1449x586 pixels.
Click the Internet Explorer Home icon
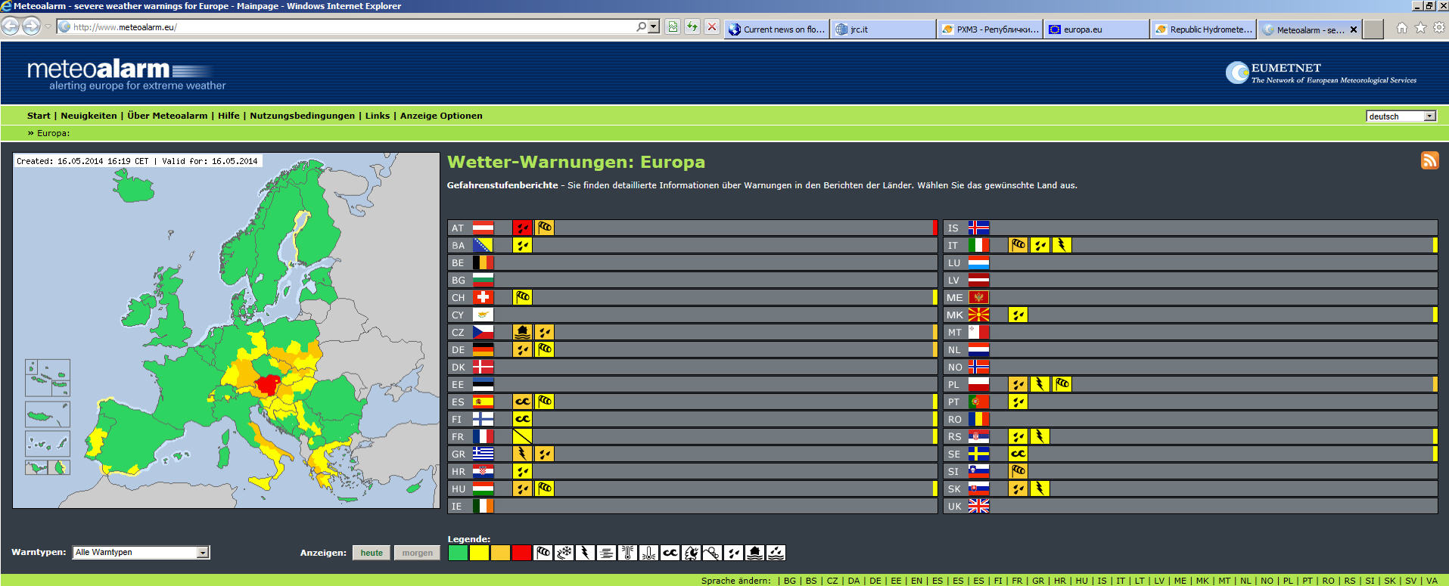tap(1402, 28)
